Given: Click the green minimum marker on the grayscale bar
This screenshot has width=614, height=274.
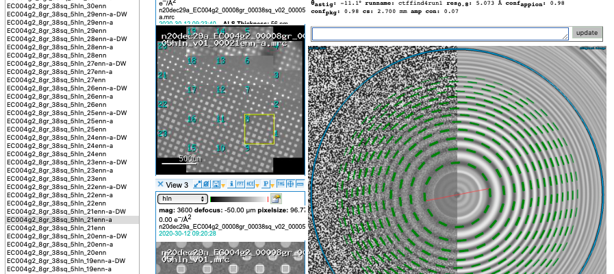Looking at the screenshot, I should point(211,199).
